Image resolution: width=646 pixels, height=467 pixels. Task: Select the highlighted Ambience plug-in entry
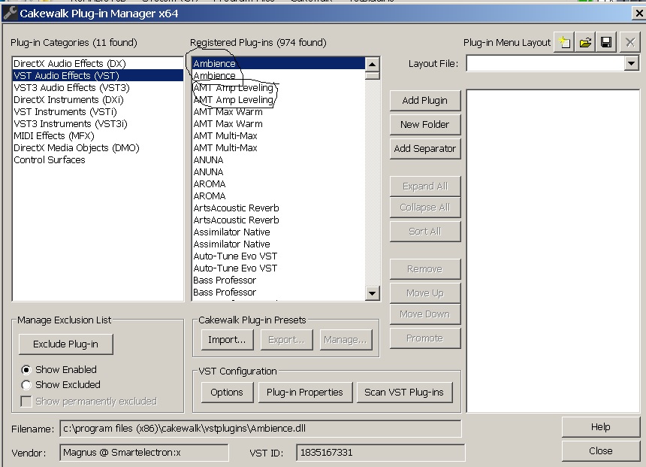279,63
